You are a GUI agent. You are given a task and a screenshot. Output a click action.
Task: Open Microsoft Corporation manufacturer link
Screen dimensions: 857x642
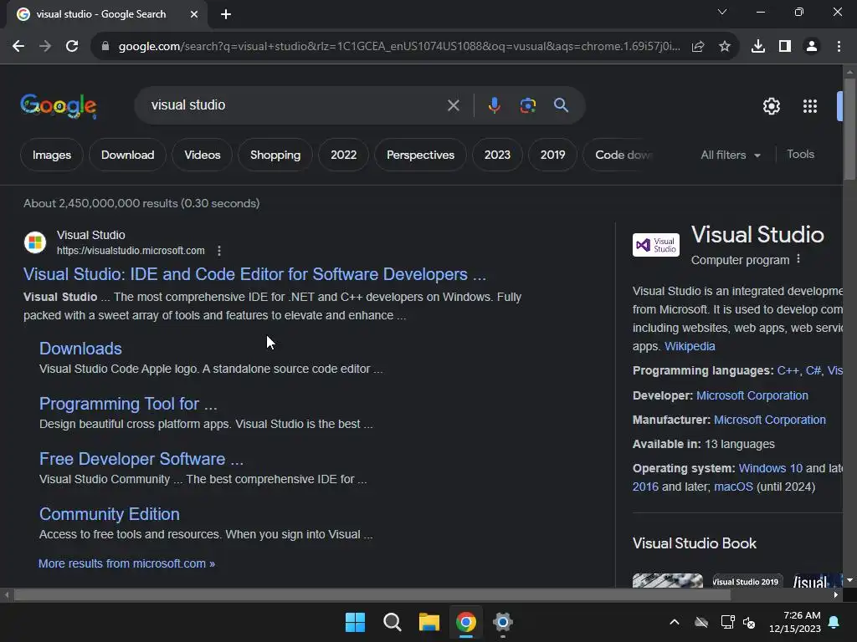click(770, 420)
